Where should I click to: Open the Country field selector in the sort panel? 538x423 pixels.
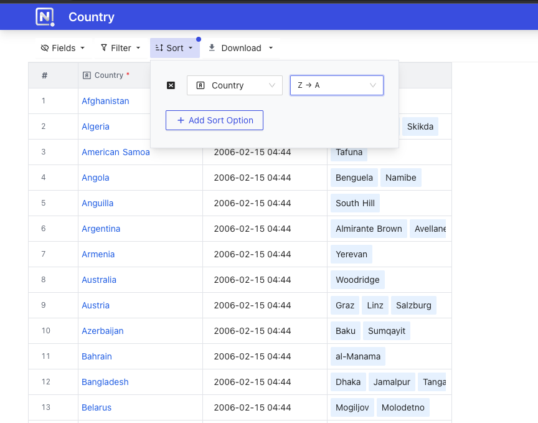(235, 85)
